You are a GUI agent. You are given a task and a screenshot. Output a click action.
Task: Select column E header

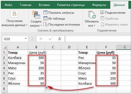coord(87,47)
